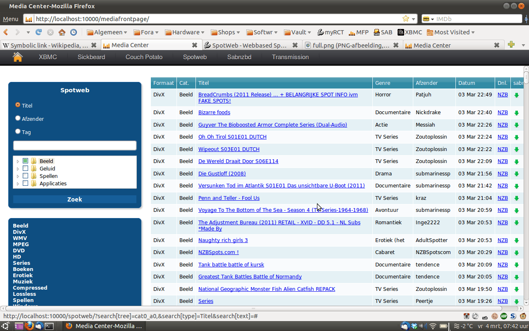529x331 pixels.
Task: Open history clock icon in toolbar
Action: point(74,32)
